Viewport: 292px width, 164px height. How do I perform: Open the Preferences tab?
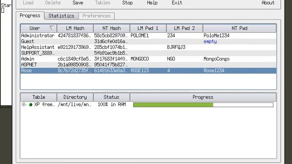tap(96, 16)
